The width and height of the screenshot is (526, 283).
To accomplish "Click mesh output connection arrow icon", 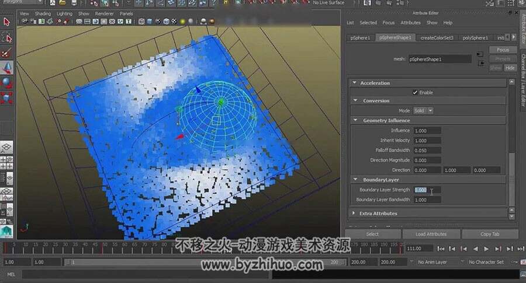I will (x=481, y=63).
